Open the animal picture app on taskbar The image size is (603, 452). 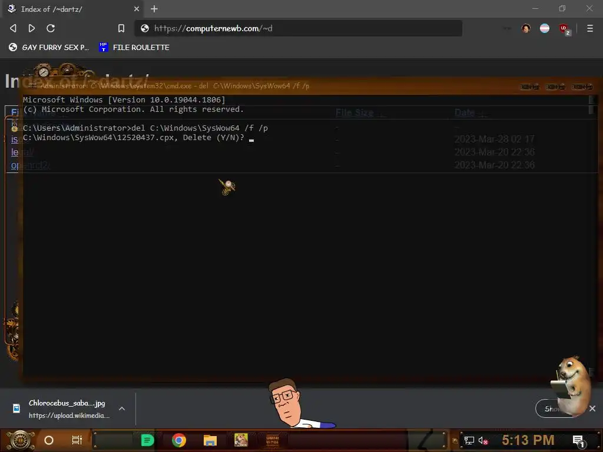[x=241, y=440]
